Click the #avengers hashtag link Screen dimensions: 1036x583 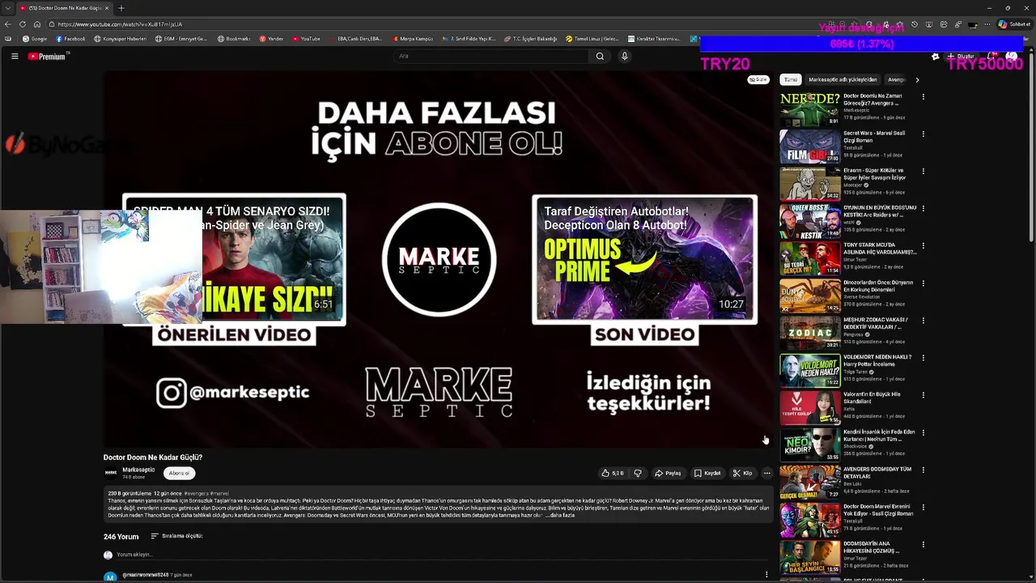(195, 493)
